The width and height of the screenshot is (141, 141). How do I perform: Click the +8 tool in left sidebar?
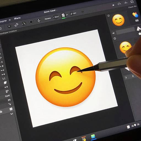[x=2, y=66]
